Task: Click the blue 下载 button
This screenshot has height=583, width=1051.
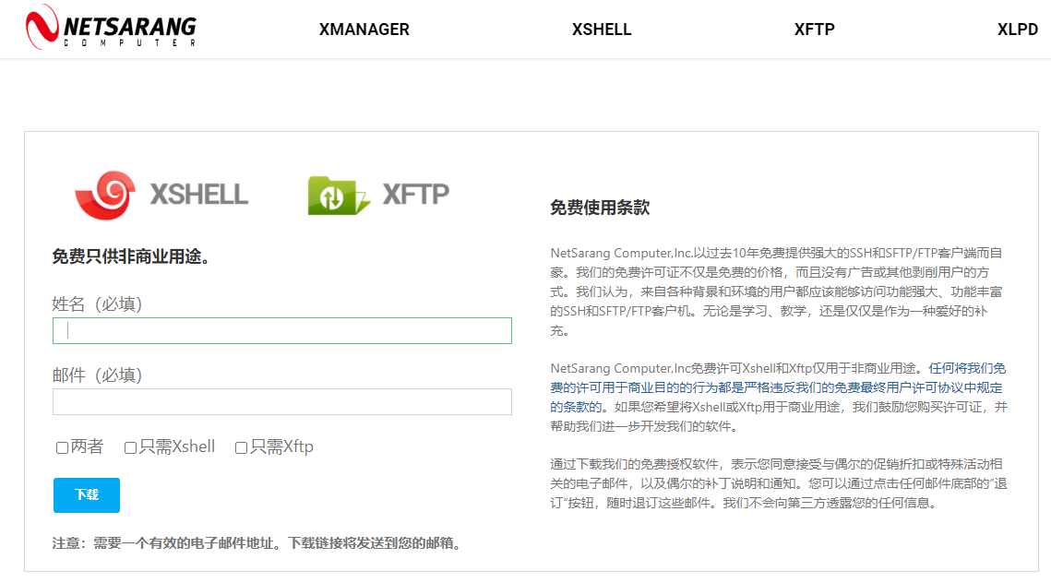Action: tap(87, 495)
